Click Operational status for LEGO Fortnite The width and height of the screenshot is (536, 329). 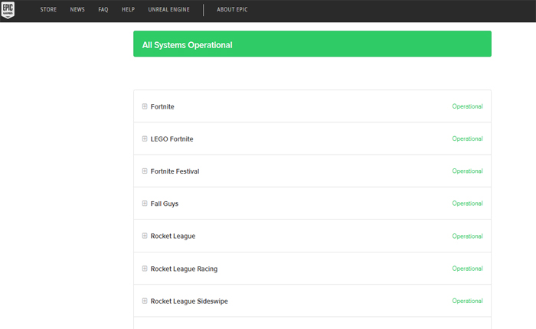pos(467,139)
